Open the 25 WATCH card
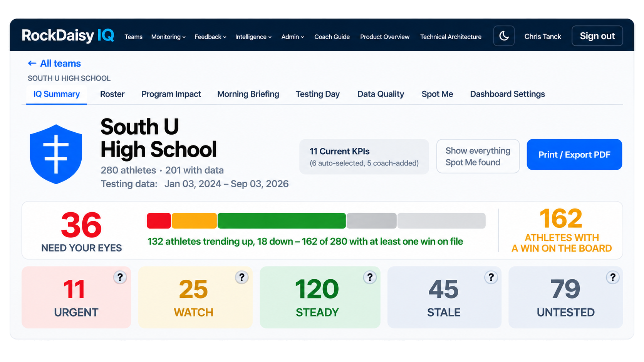Viewport: 644px width, 362px height. pyautogui.click(x=195, y=297)
